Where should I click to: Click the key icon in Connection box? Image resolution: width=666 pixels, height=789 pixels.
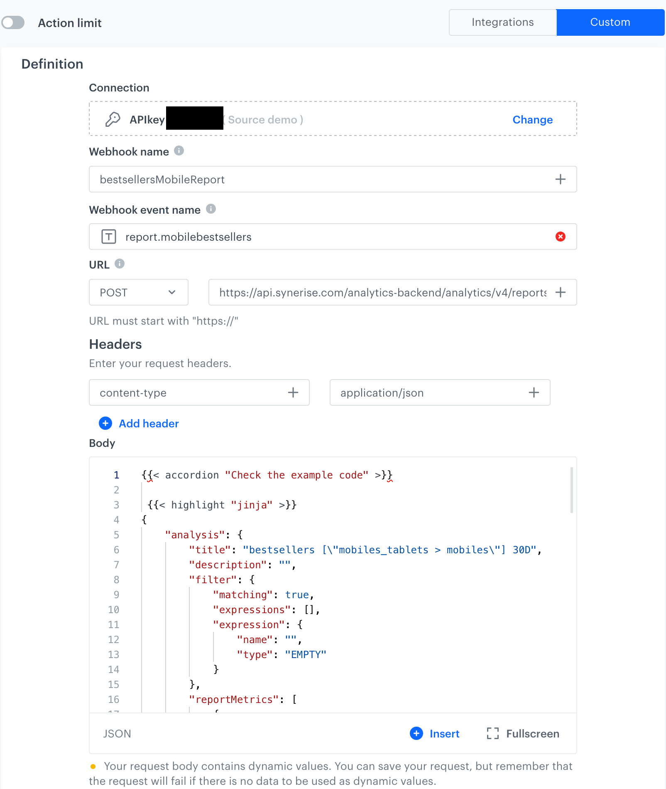113,119
